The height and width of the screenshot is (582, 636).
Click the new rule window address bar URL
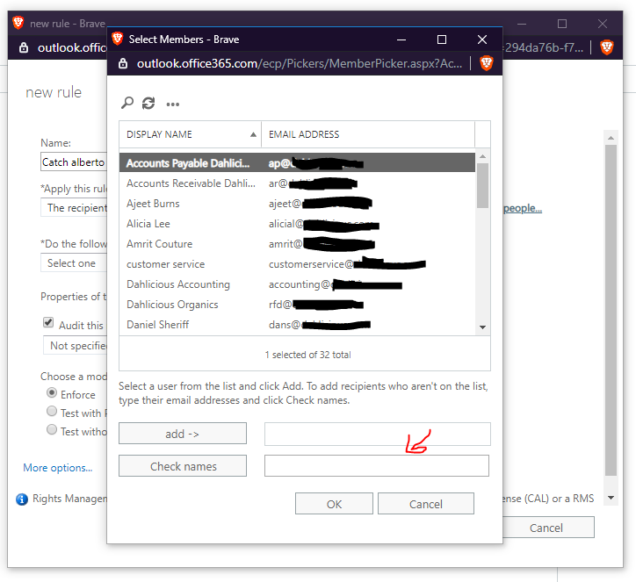[72, 47]
